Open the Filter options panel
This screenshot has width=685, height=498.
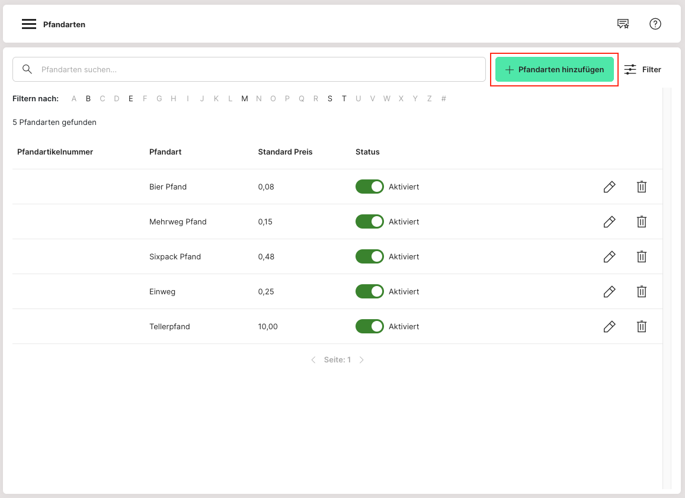(x=643, y=69)
